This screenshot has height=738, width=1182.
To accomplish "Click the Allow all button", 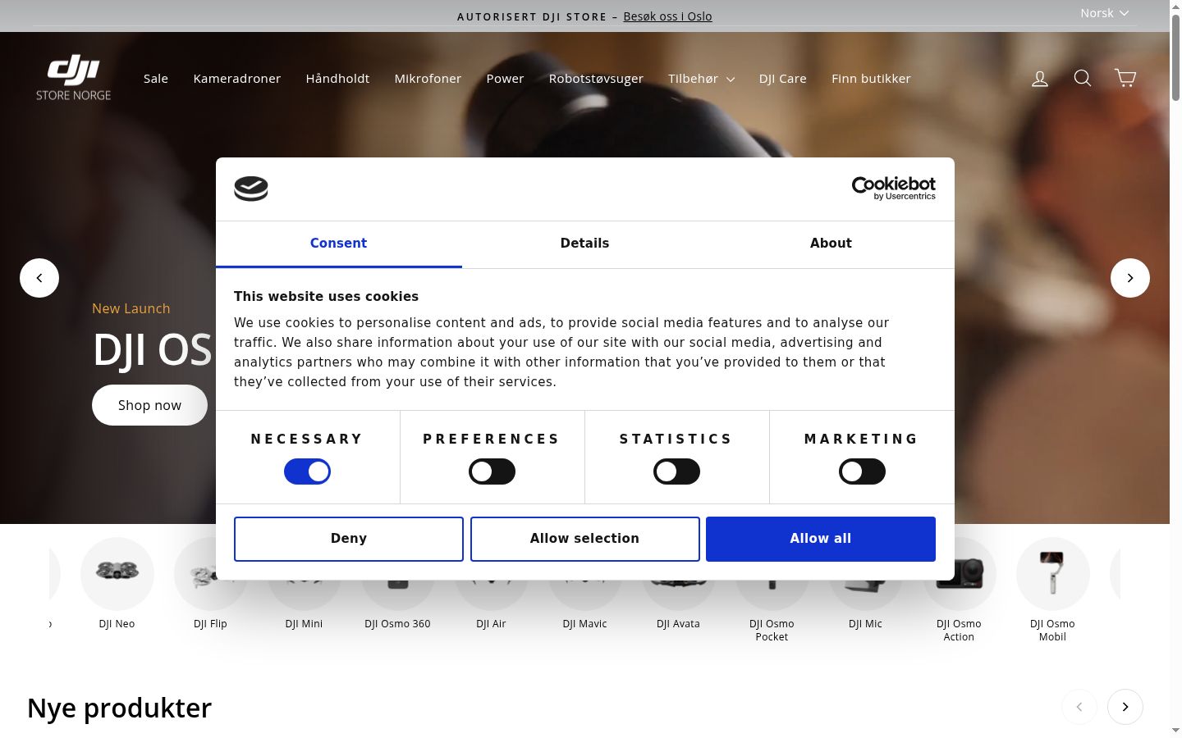I will 821,539.
